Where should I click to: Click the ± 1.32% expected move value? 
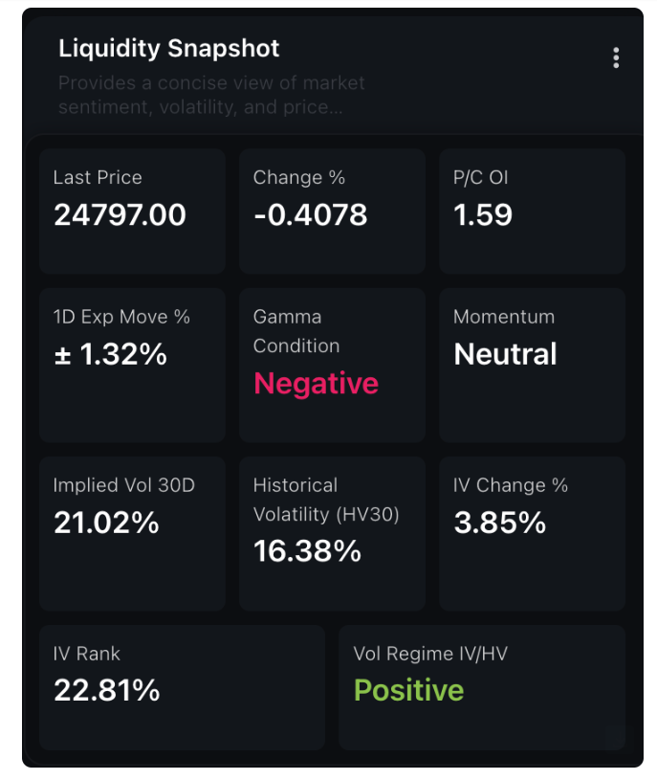click(110, 354)
